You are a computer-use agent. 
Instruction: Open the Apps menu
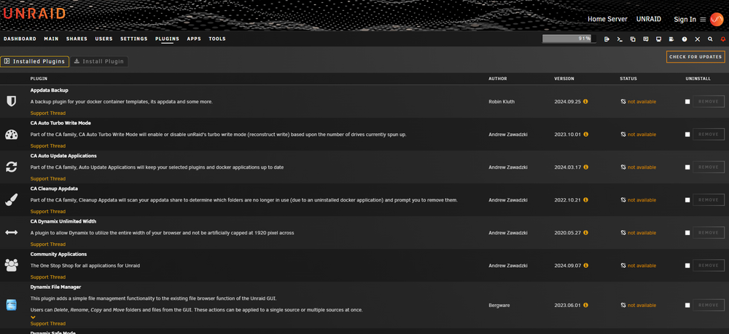[194, 39]
